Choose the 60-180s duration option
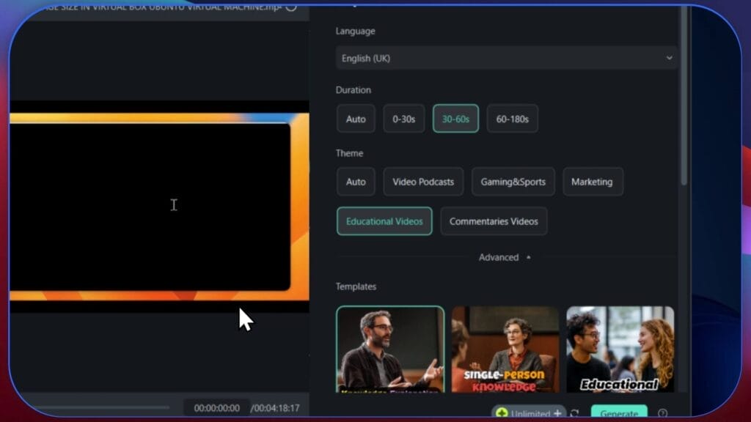Viewport: 751px width, 422px height. click(512, 118)
